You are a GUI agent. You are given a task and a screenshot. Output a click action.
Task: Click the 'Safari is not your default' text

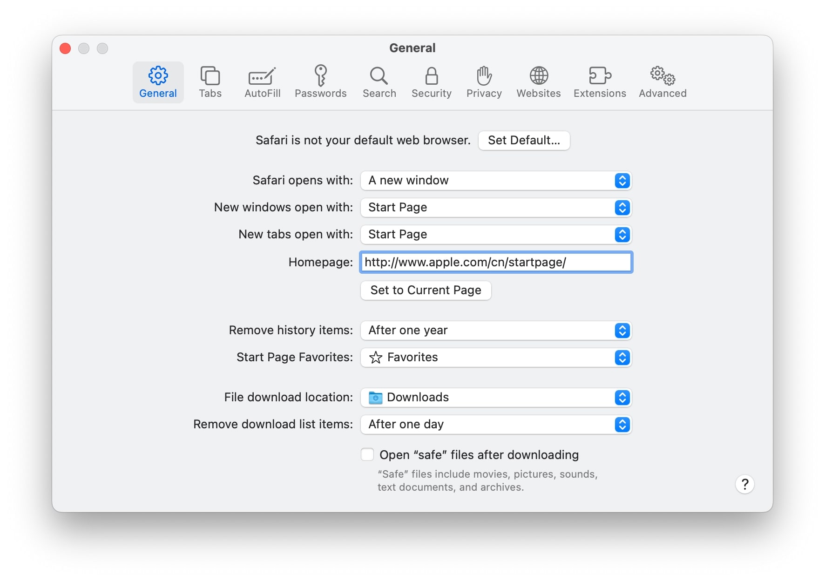(x=363, y=141)
